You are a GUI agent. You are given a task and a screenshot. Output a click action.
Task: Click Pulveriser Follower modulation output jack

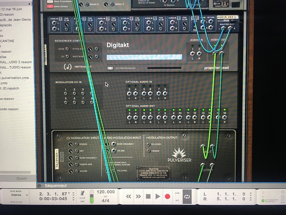(x=148, y=144)
